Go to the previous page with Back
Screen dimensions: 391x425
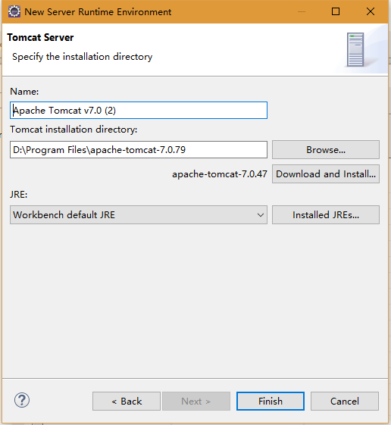click(x=127, y=402)
